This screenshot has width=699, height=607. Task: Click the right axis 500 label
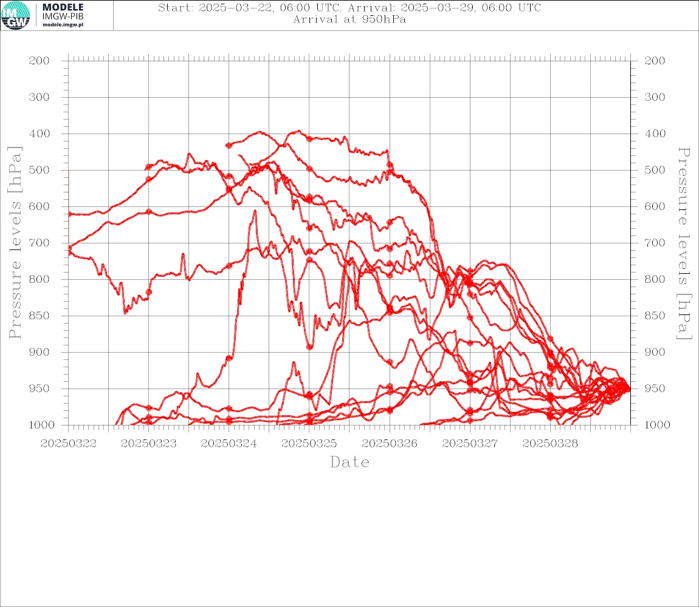pos(655,170)
